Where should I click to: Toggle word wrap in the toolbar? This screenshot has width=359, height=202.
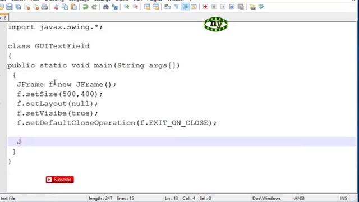(168, 7)
